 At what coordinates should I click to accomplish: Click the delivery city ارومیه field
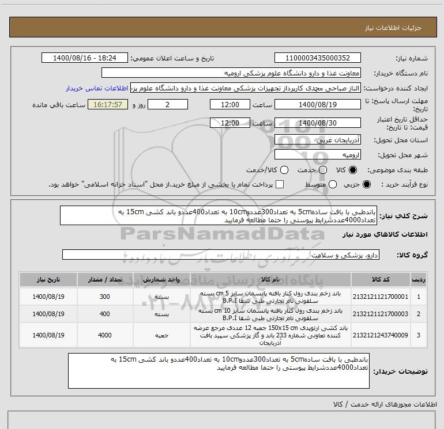(317, 155)
